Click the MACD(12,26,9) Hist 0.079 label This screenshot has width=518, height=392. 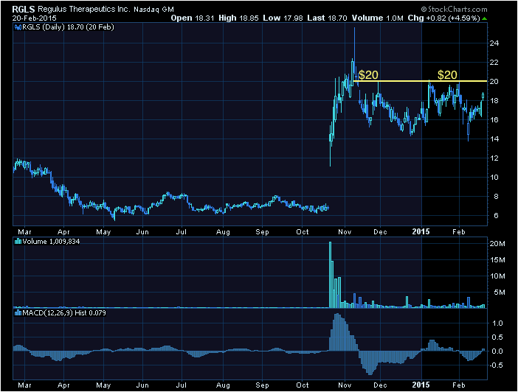[x=64, y=313]
